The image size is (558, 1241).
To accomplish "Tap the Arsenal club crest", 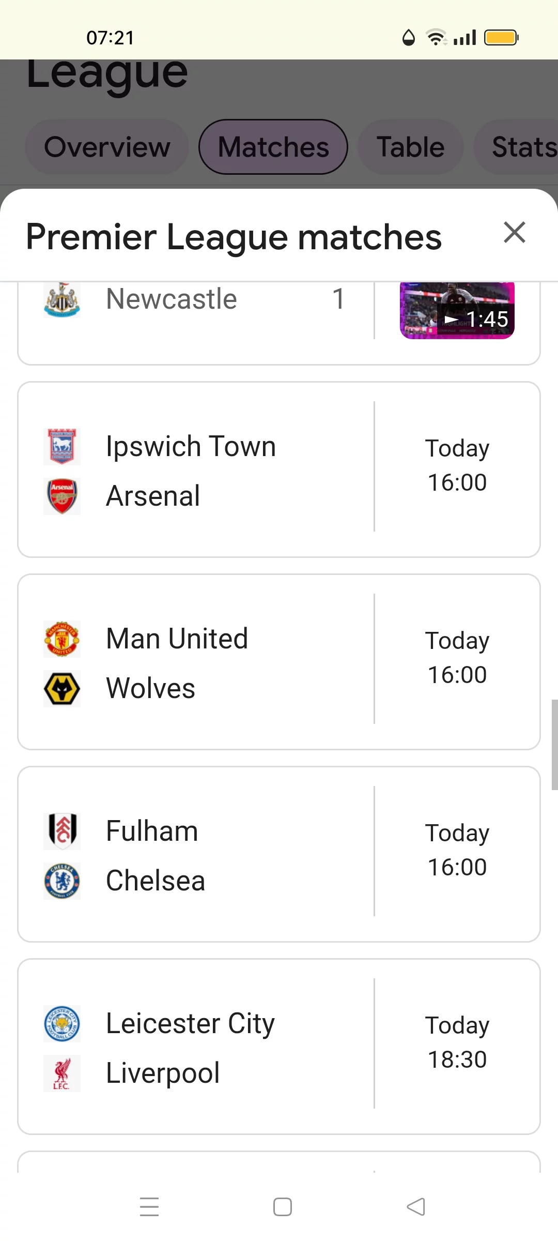I will tap(62, 496).
